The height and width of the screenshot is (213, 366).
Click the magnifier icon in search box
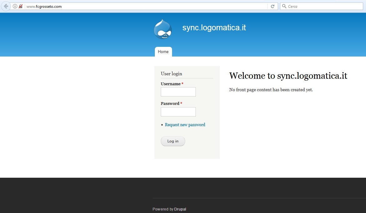point(284,6)
